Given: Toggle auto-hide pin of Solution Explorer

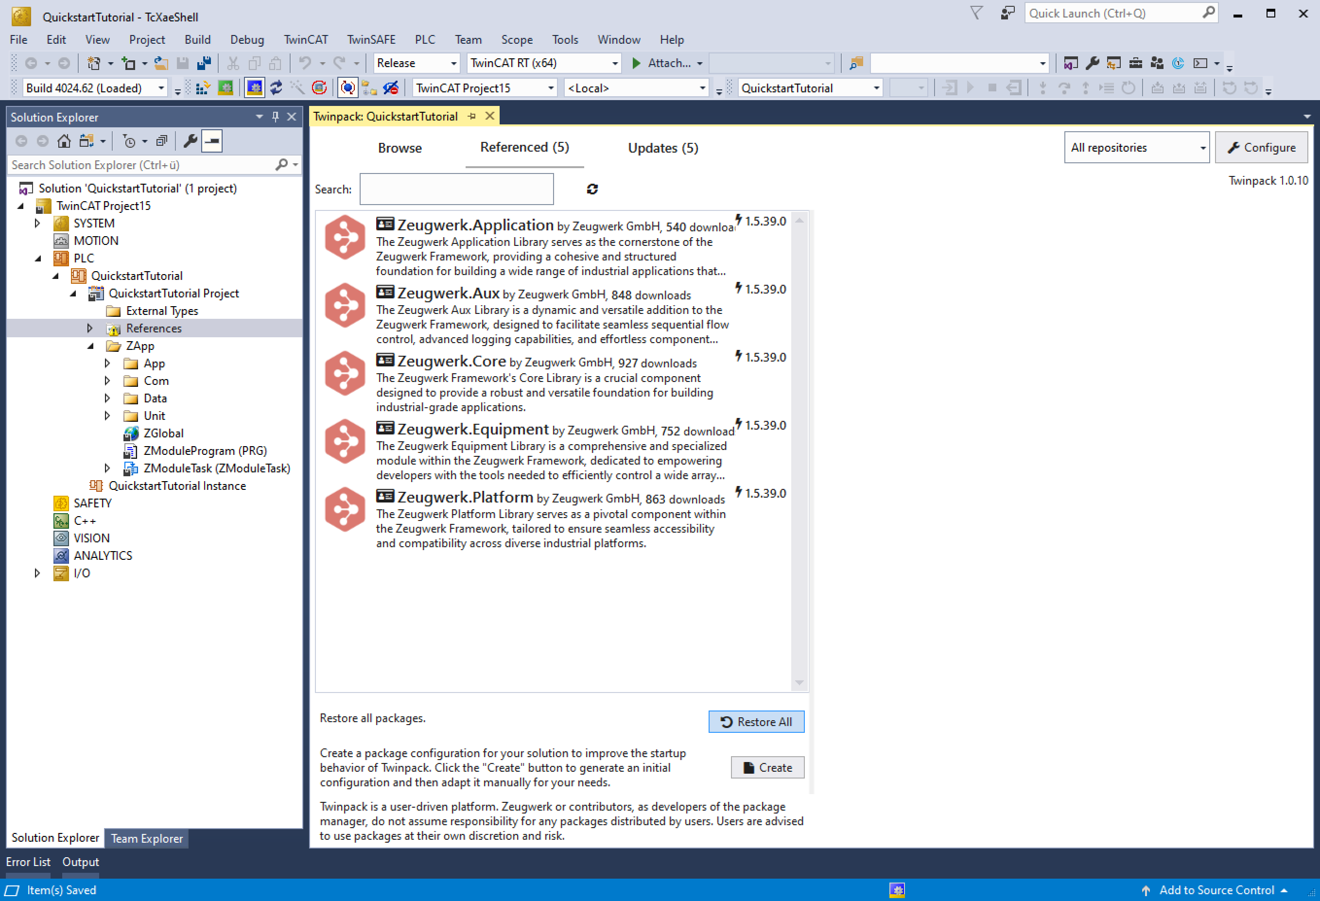Looking at the screenshot, I should coord(276,117).
